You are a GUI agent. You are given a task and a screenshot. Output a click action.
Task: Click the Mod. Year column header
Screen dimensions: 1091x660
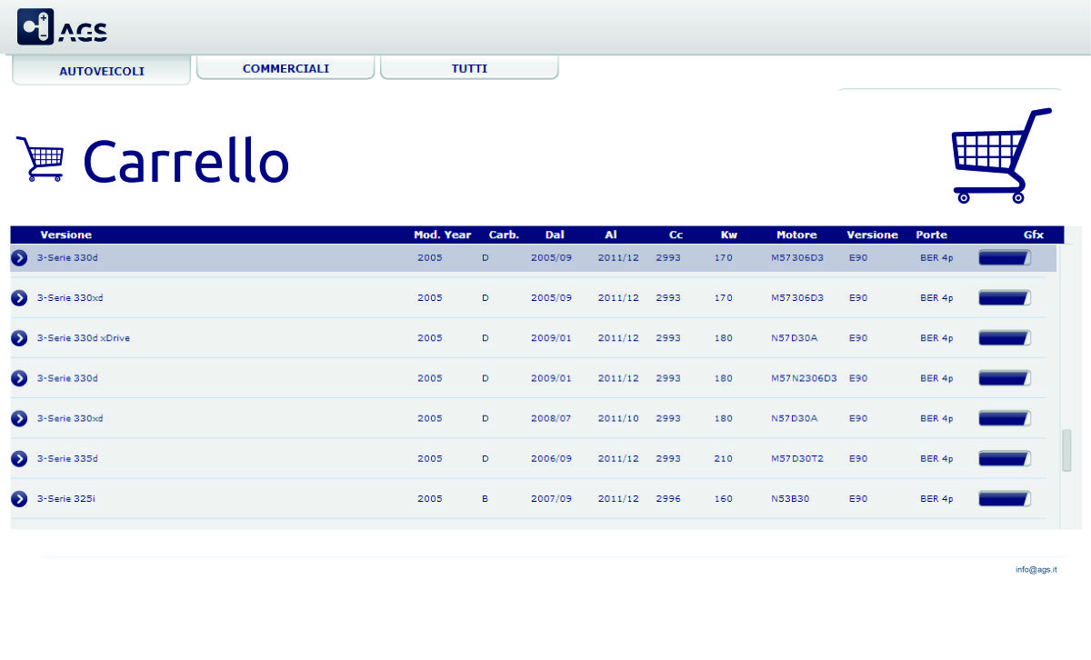(443, 235)
